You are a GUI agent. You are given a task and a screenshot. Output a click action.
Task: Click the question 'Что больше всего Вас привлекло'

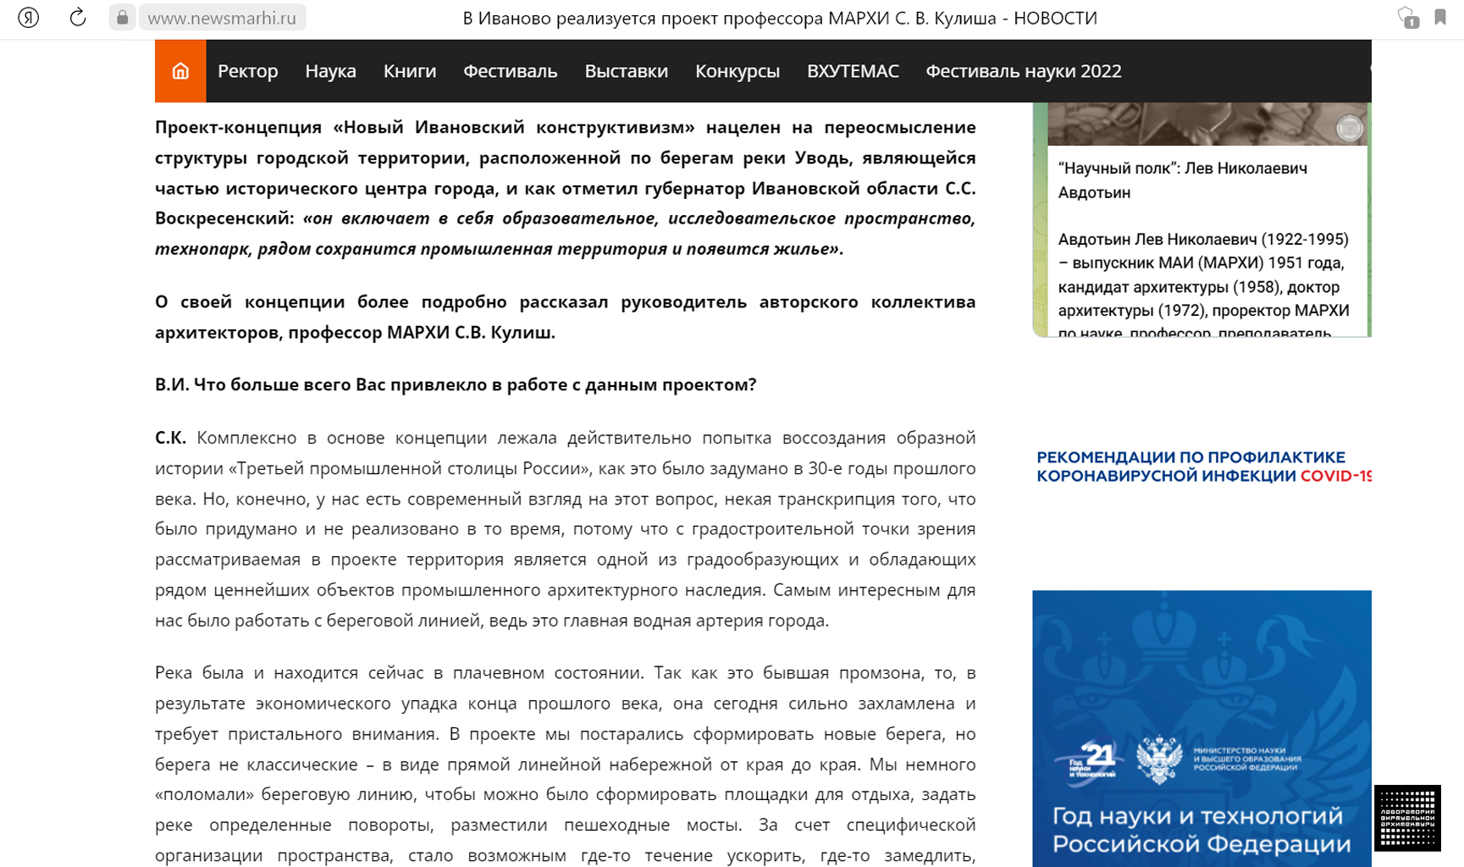tap(456, 384)
